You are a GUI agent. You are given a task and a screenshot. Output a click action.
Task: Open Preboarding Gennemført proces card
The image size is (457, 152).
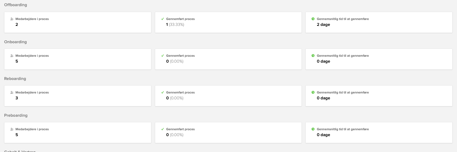228,133
